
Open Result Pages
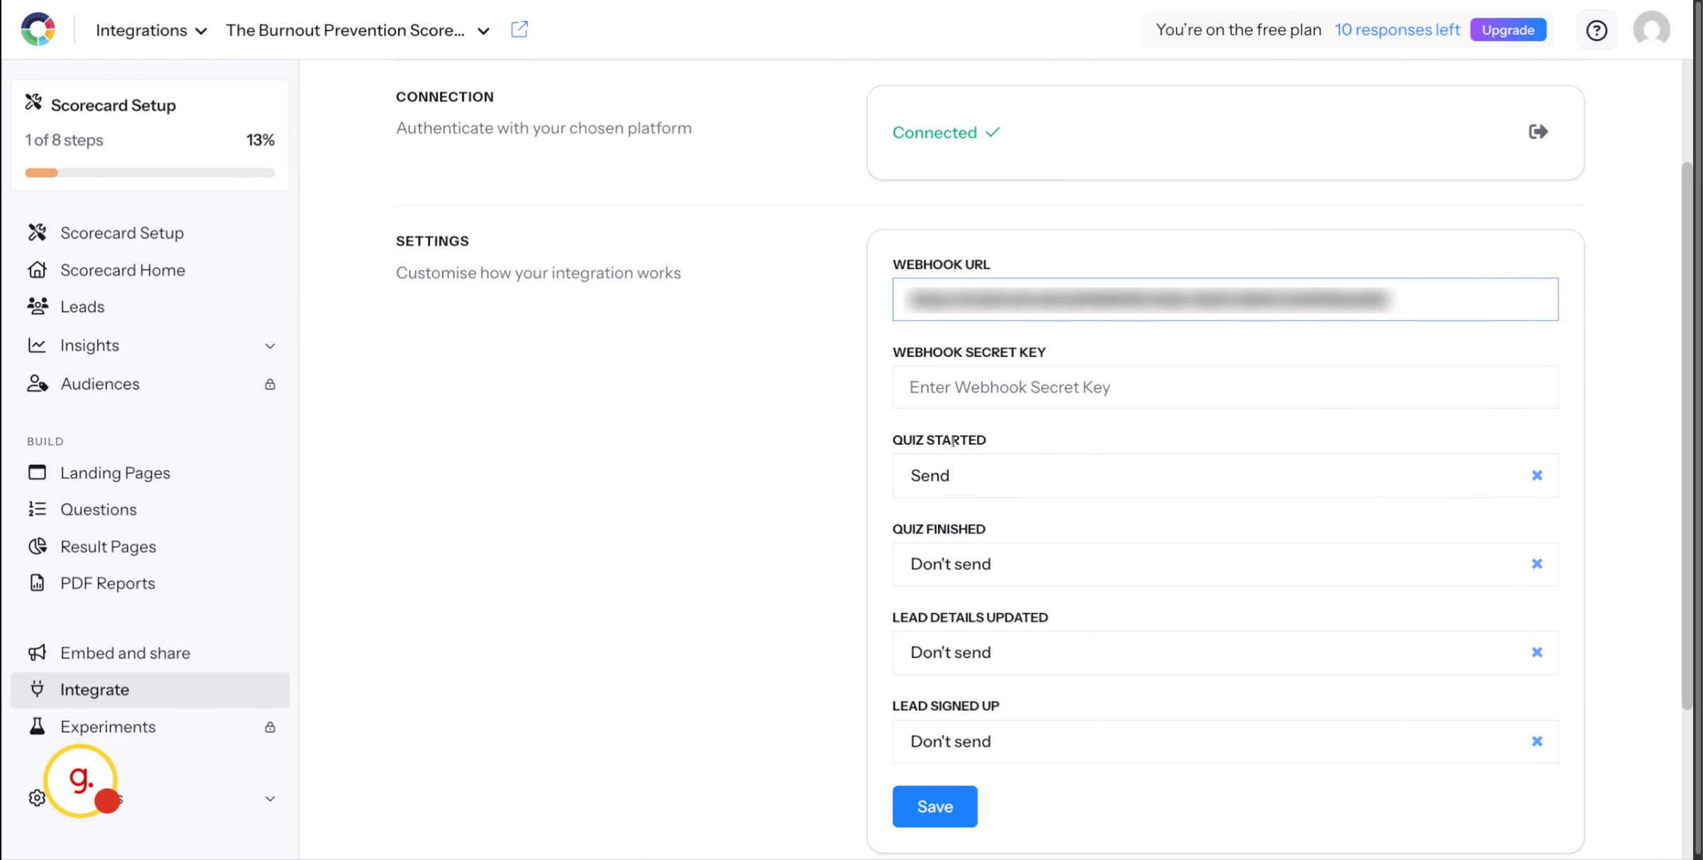(150, 546)
